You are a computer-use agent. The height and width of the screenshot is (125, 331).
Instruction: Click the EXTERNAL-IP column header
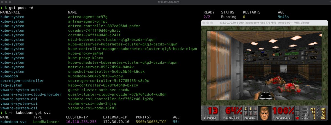(116, 117)
